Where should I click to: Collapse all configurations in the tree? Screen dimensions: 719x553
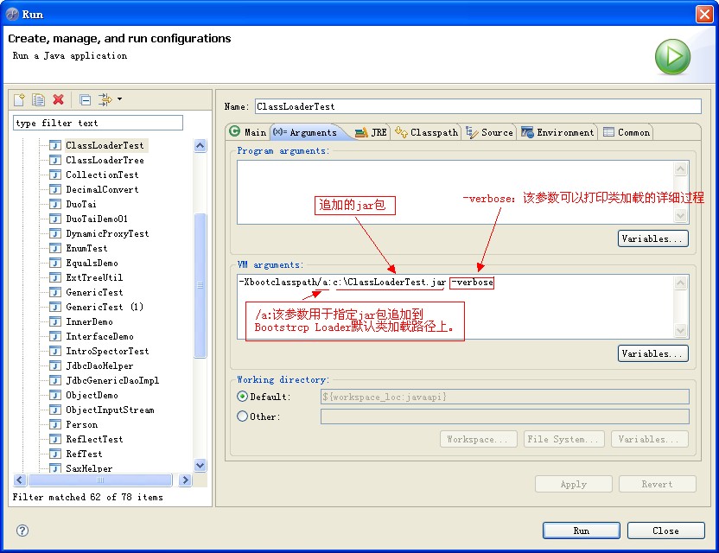pyautogui.click(x=84, y=99)
